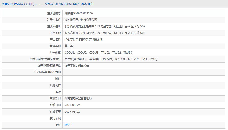This screenshot has width=228, height=130.
Task: Click the bullet icon before 注 label
Action: (57, 125)
